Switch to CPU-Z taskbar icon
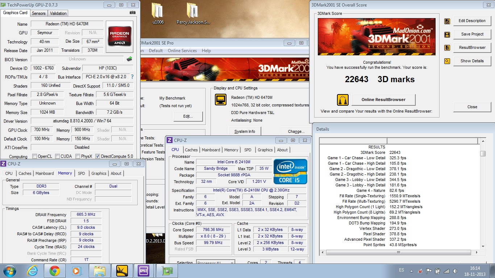 pos(144,270)
